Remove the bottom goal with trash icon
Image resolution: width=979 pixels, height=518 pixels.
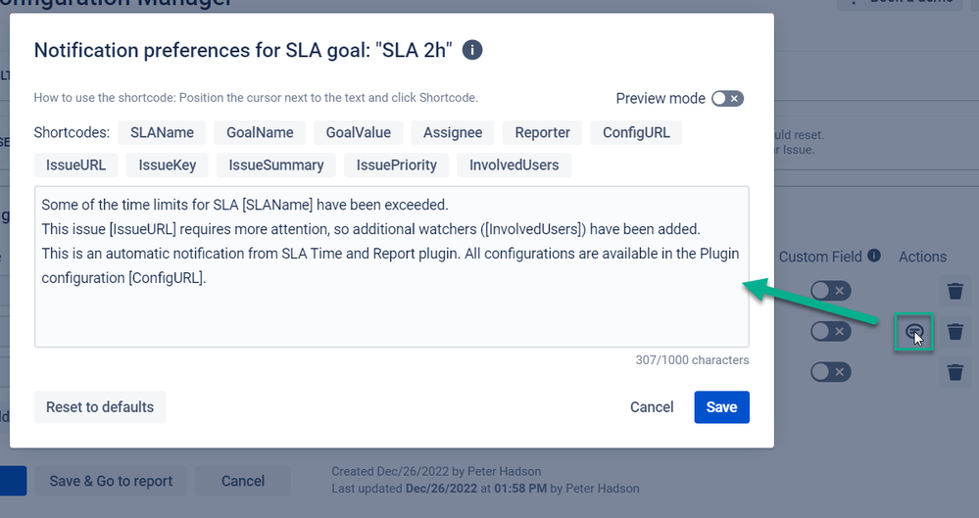[955, 372]
